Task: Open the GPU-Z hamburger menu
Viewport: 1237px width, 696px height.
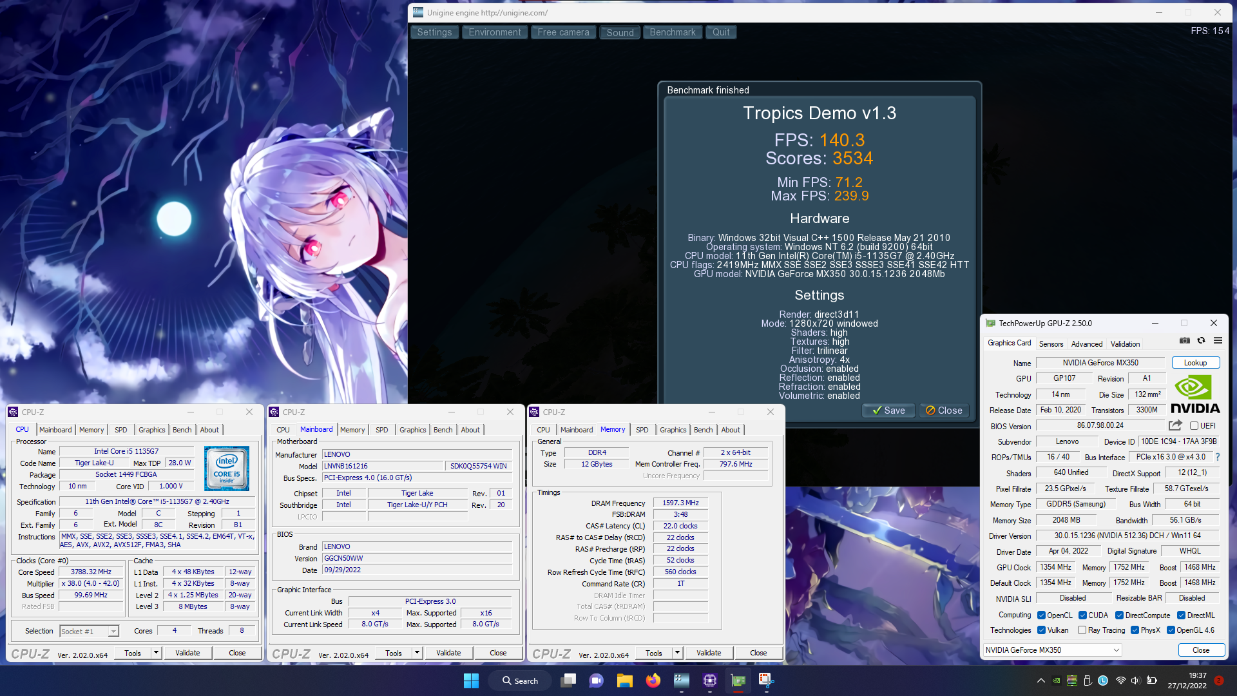Action: coord(1218,341)
